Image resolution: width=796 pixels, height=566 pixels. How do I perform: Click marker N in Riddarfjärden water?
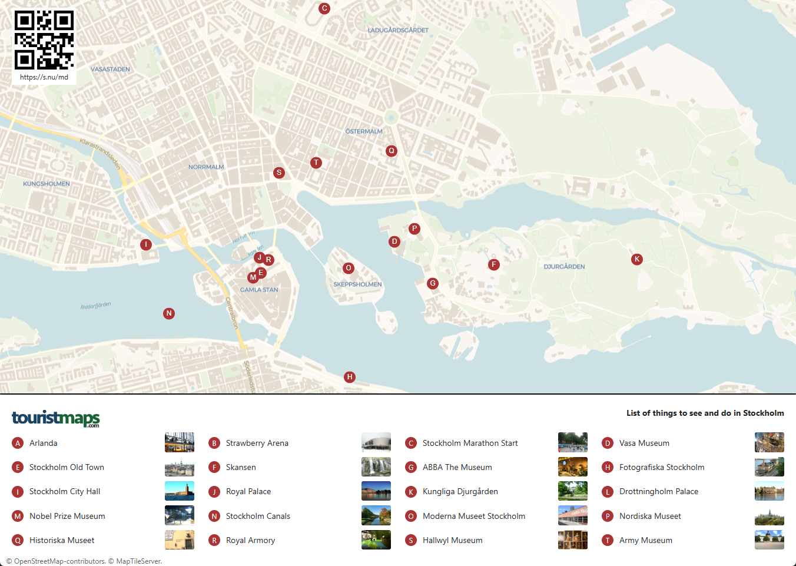tap(169, 313)
